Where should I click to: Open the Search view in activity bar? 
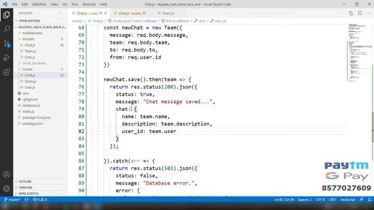point(6,29)
